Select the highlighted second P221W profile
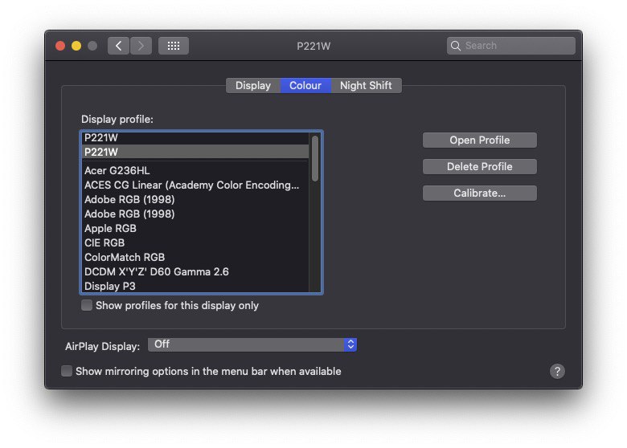The width and height of the screenshot is (627, 448). tap(195, 152)
